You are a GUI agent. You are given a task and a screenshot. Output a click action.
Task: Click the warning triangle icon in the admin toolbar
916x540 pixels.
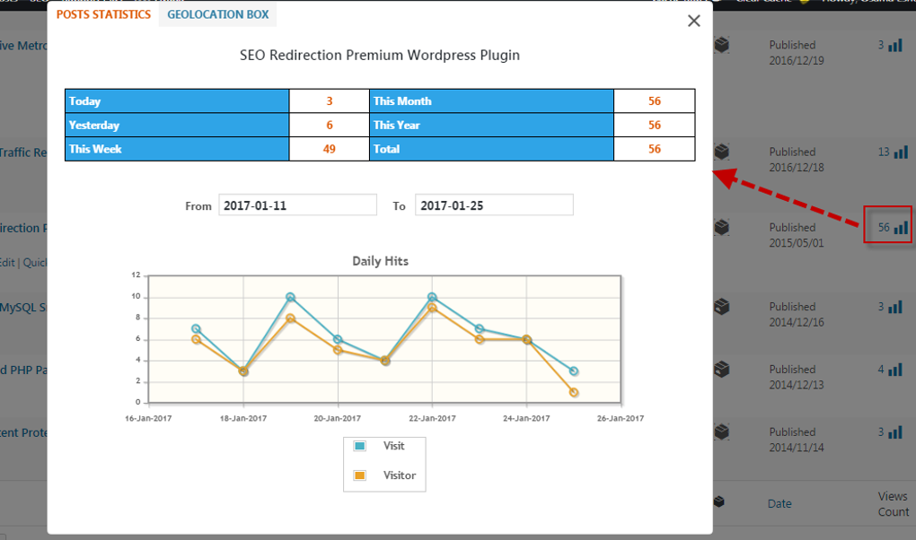point(804,4)
